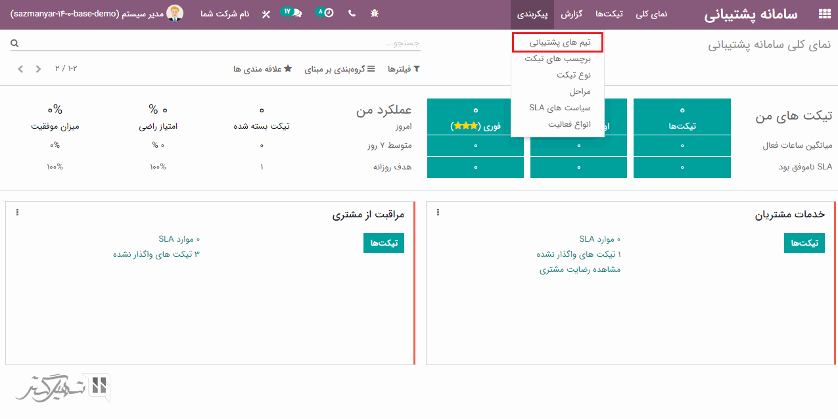Open the پیکربندی menu
Viewport: 838px width, 419px height.
point(532,14)
